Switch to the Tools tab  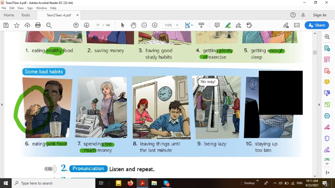pyautogui.click(x=25, y=15)
